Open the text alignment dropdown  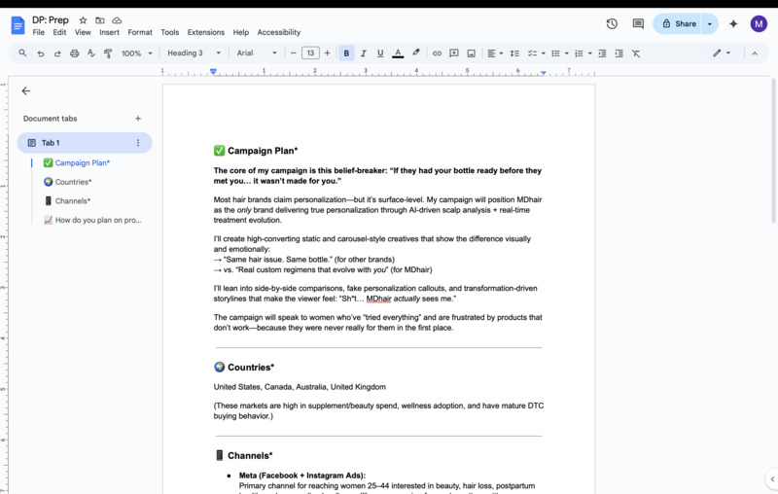tap(495, 53)
